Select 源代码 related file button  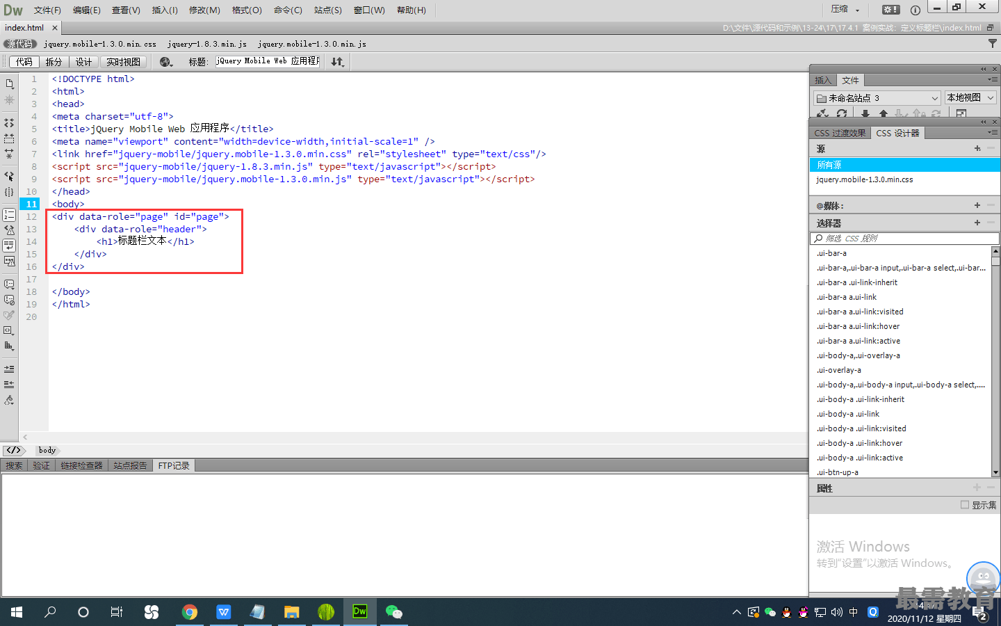[19, 43]
